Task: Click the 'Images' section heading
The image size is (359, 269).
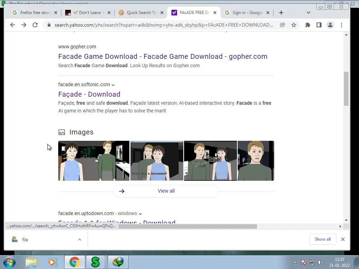Action: click(81, 132)
